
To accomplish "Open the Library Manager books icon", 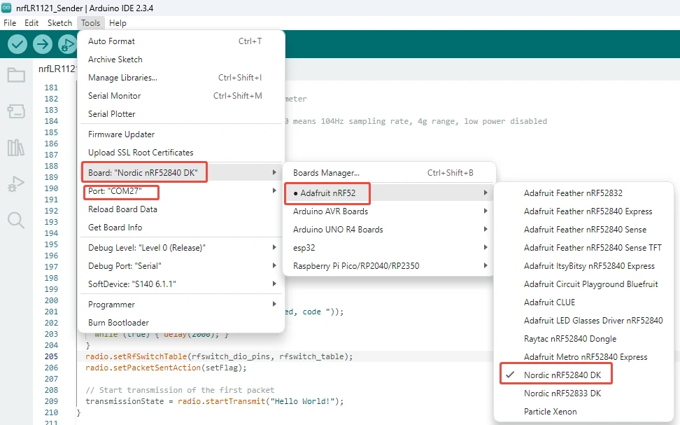I will coord(15,148).
